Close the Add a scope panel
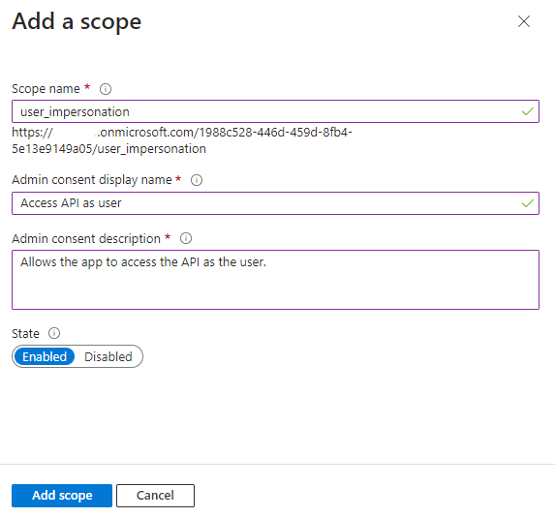Screen dimensions: 555x518 tap(524, 21)
